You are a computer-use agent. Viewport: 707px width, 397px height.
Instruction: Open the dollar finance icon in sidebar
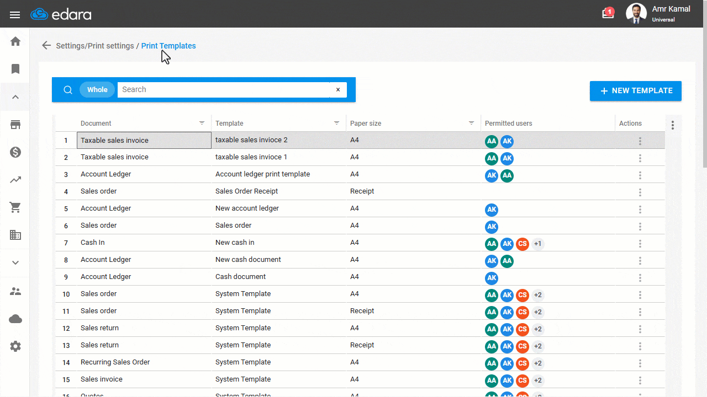point(15,152)
